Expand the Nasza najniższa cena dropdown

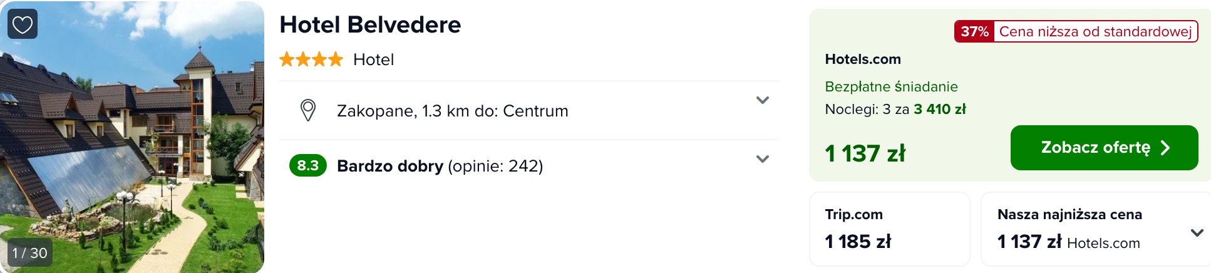click(x=1197, y=233)
